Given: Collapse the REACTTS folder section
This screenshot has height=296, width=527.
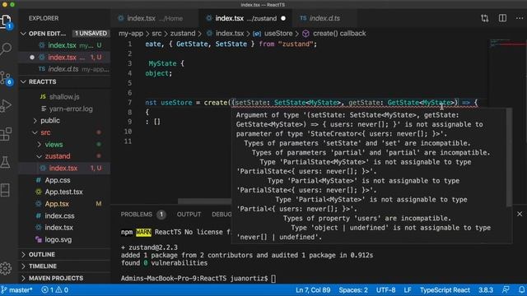Looking at the screenshot, I should 23,82.
